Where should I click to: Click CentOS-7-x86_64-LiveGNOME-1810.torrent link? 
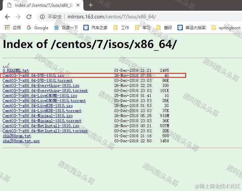(x=44, y=101)
